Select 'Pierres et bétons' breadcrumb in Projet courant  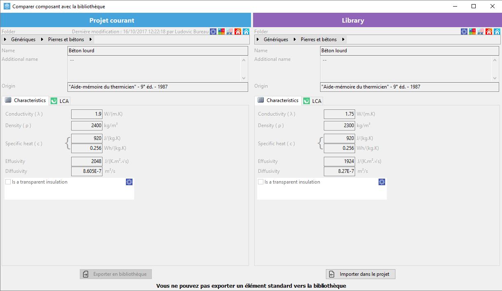(x=66, y=40)
